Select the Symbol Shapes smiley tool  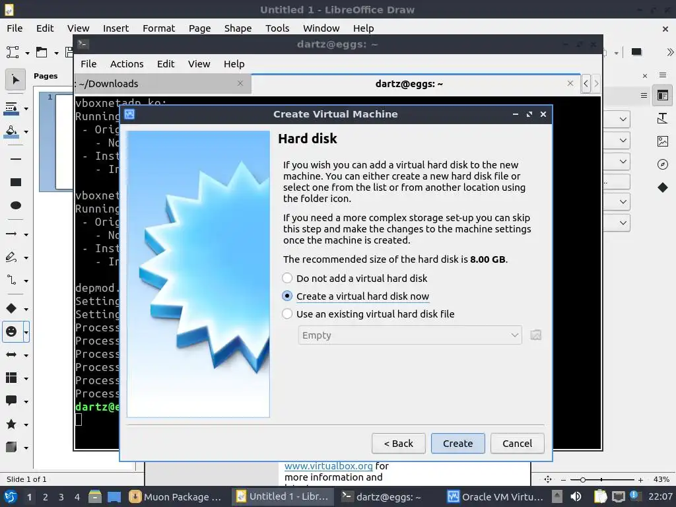pos(12,331)
